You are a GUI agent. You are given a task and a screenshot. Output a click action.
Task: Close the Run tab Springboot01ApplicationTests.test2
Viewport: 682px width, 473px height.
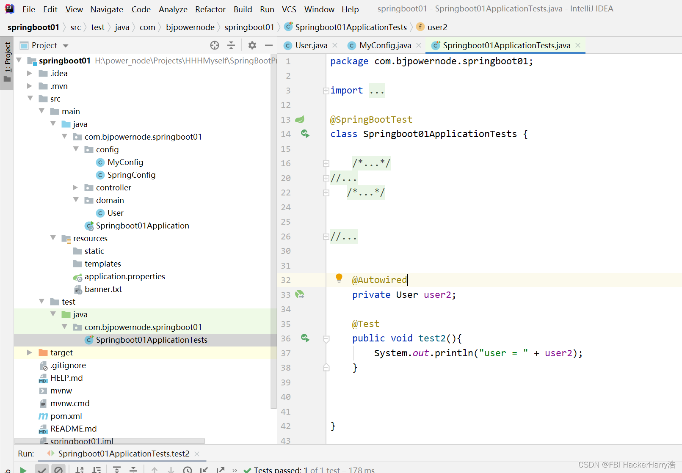pyautogui.click(x=197, y=454)
